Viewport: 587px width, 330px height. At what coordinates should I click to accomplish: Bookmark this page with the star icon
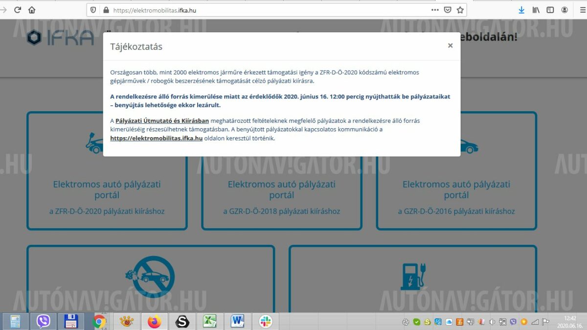coord(460,10)
